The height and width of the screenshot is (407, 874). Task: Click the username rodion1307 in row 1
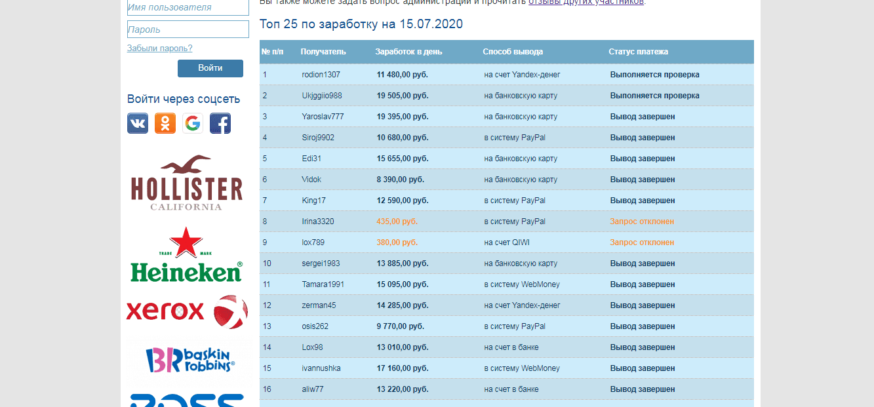point(321,75)
